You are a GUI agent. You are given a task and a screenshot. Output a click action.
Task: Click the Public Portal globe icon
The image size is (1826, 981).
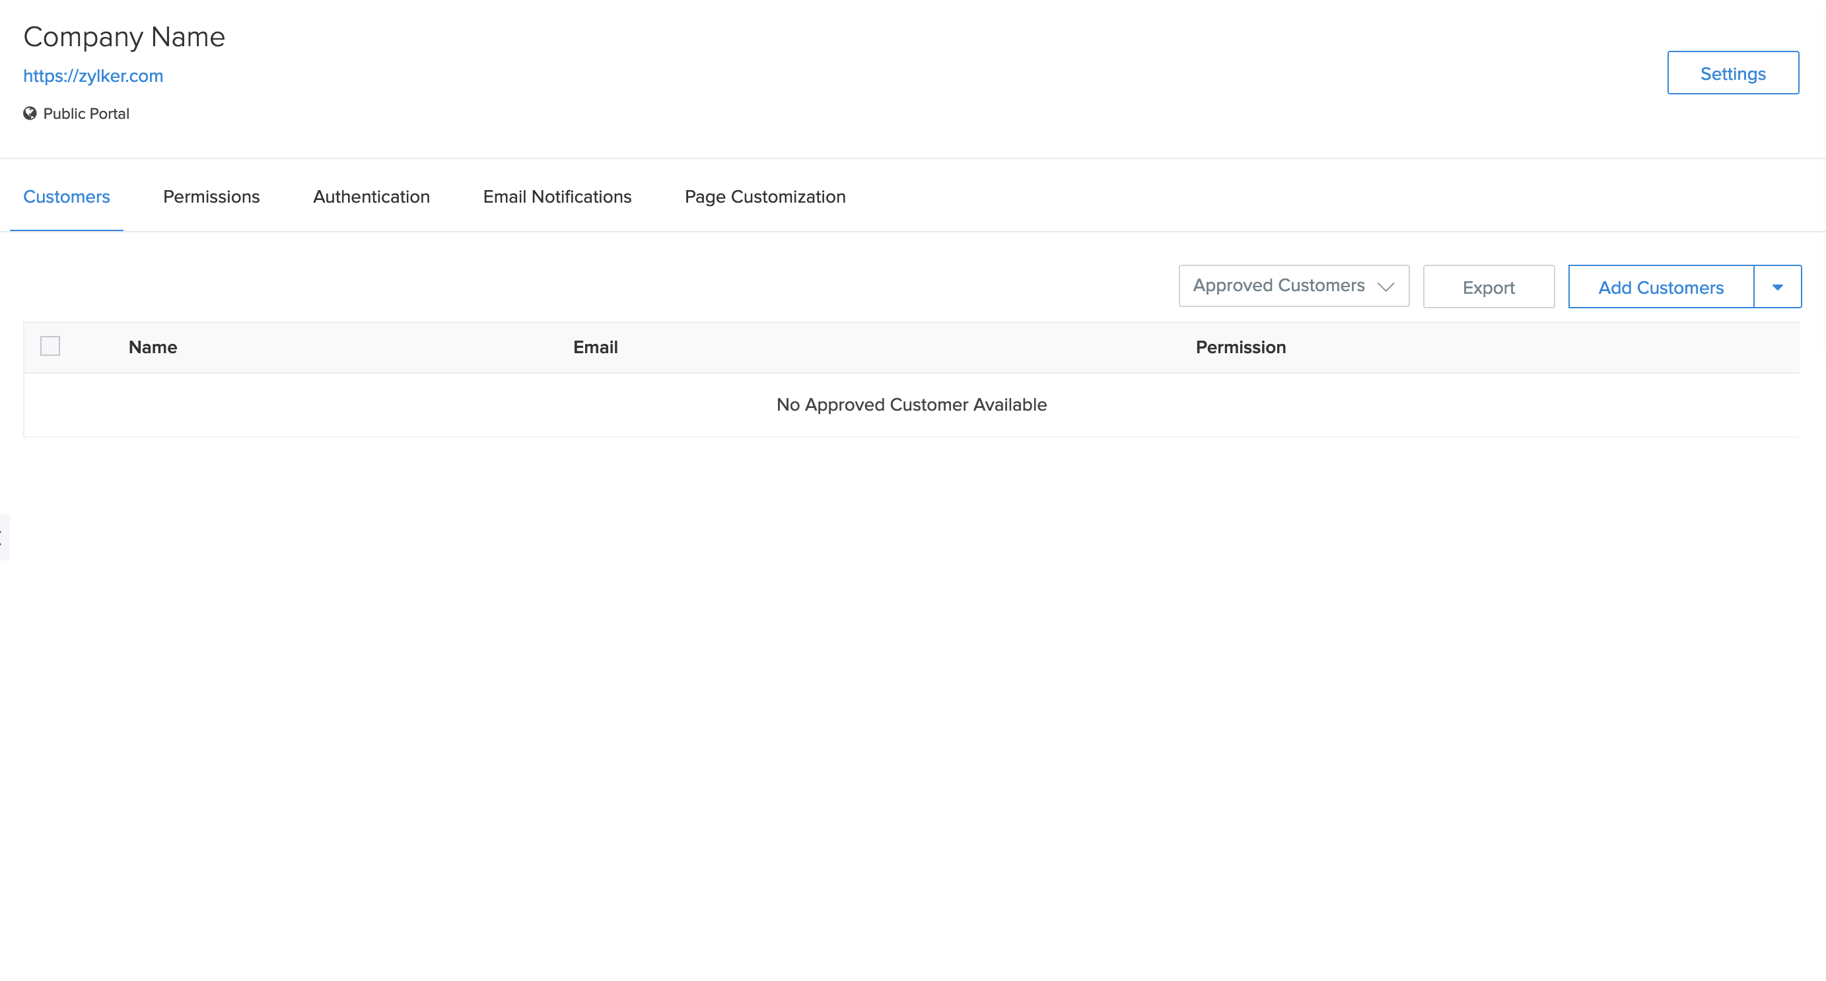(x=29, y=114)
